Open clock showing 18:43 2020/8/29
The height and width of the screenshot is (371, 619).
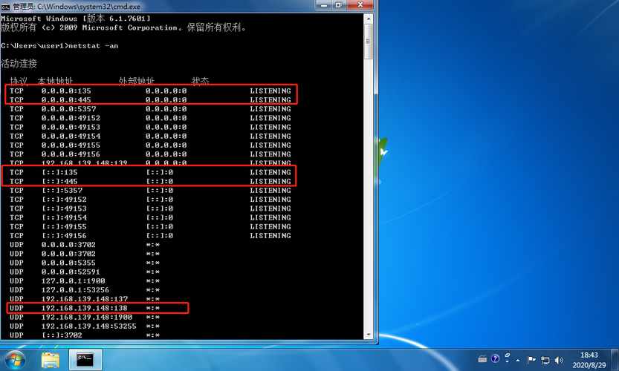[589, 360]
